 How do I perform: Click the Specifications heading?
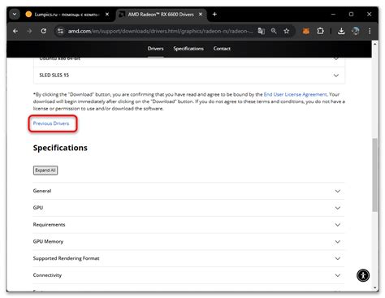[x=60, y=148]
